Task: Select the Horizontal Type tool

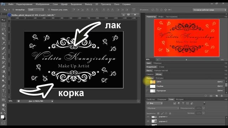Action: click(3, 91)
